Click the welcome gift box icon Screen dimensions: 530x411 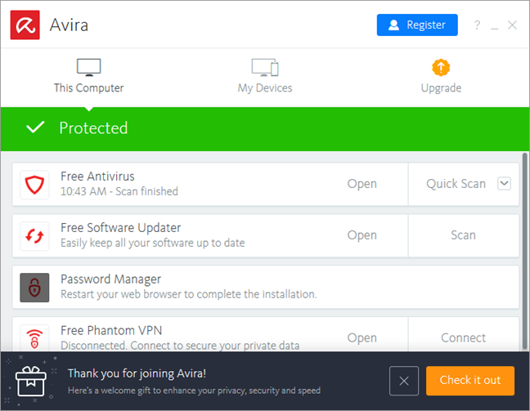[31, 382]
